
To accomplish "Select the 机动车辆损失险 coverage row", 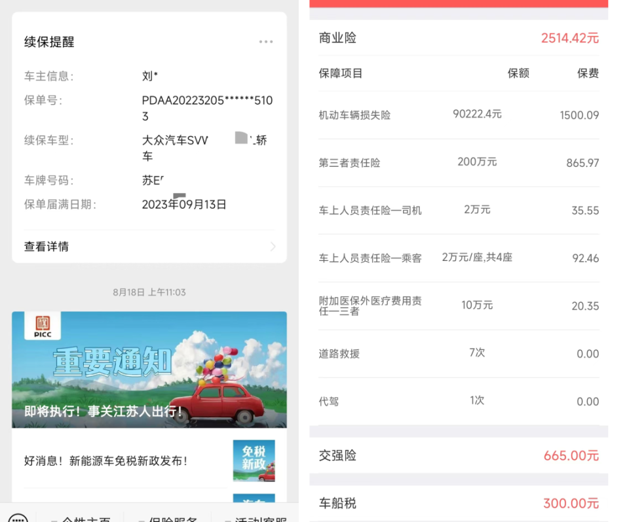I will (x=457, y=115).
